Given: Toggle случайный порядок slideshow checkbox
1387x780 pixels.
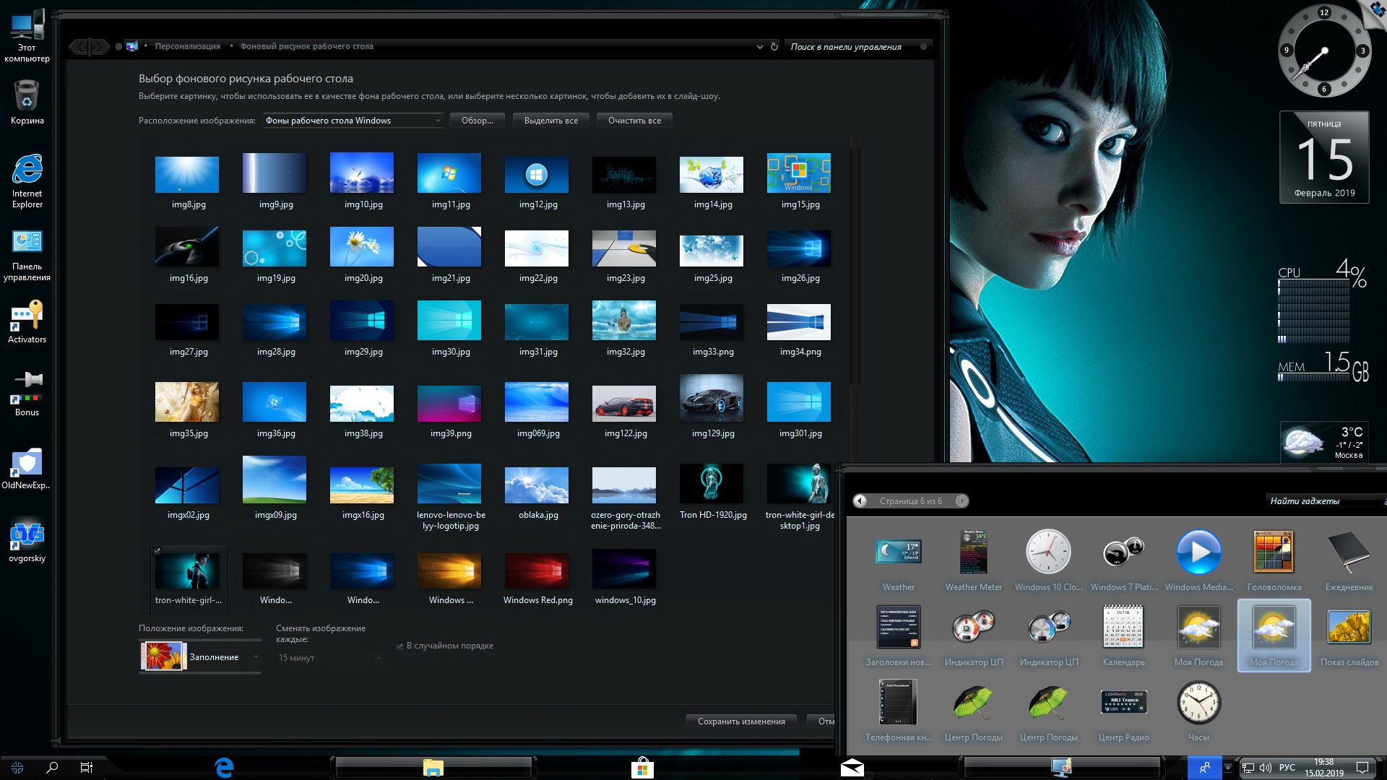Looking at the screenshot, I should coord(399,646).
